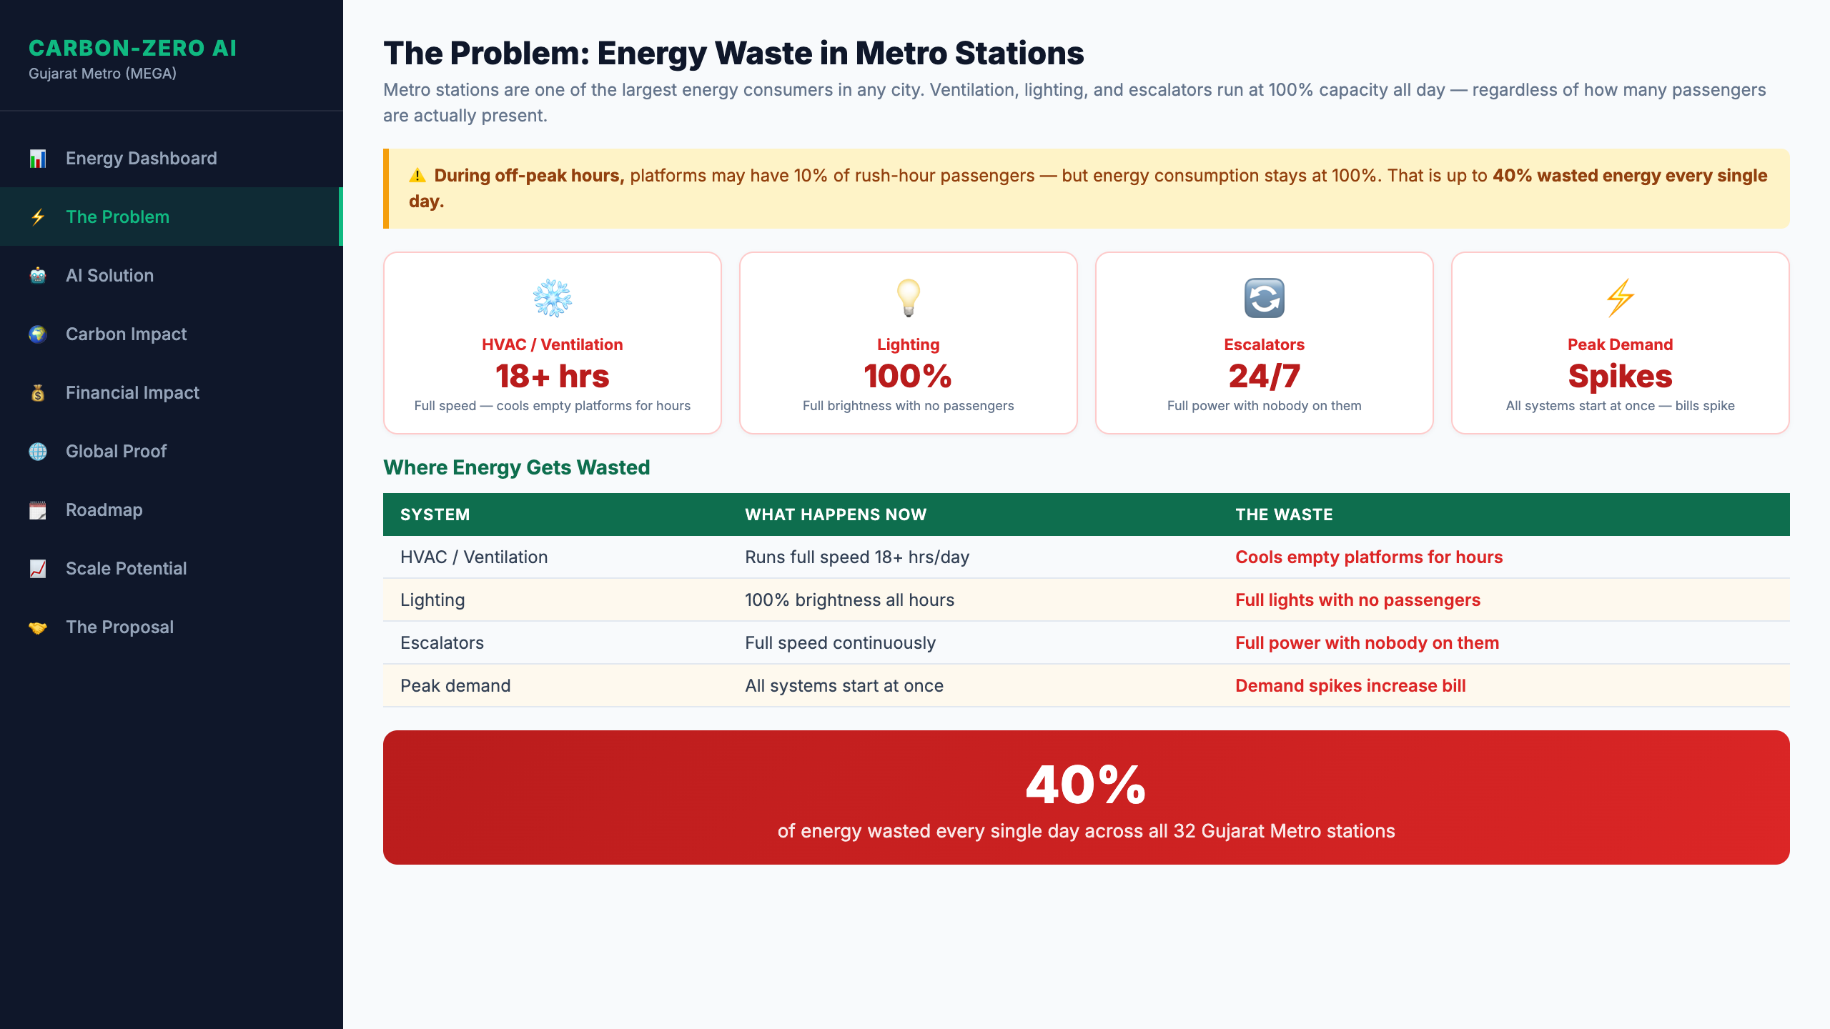The width and height of the screenshot is (1830, 1029).
Task: Click the light bulb icon on Lighting card
Action: tap(908, 298)
